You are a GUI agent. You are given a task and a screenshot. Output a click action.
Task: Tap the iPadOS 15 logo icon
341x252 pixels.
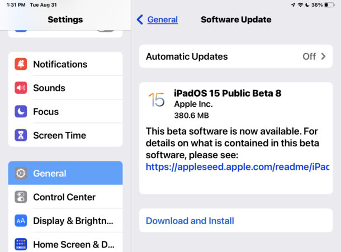[157, 99]
